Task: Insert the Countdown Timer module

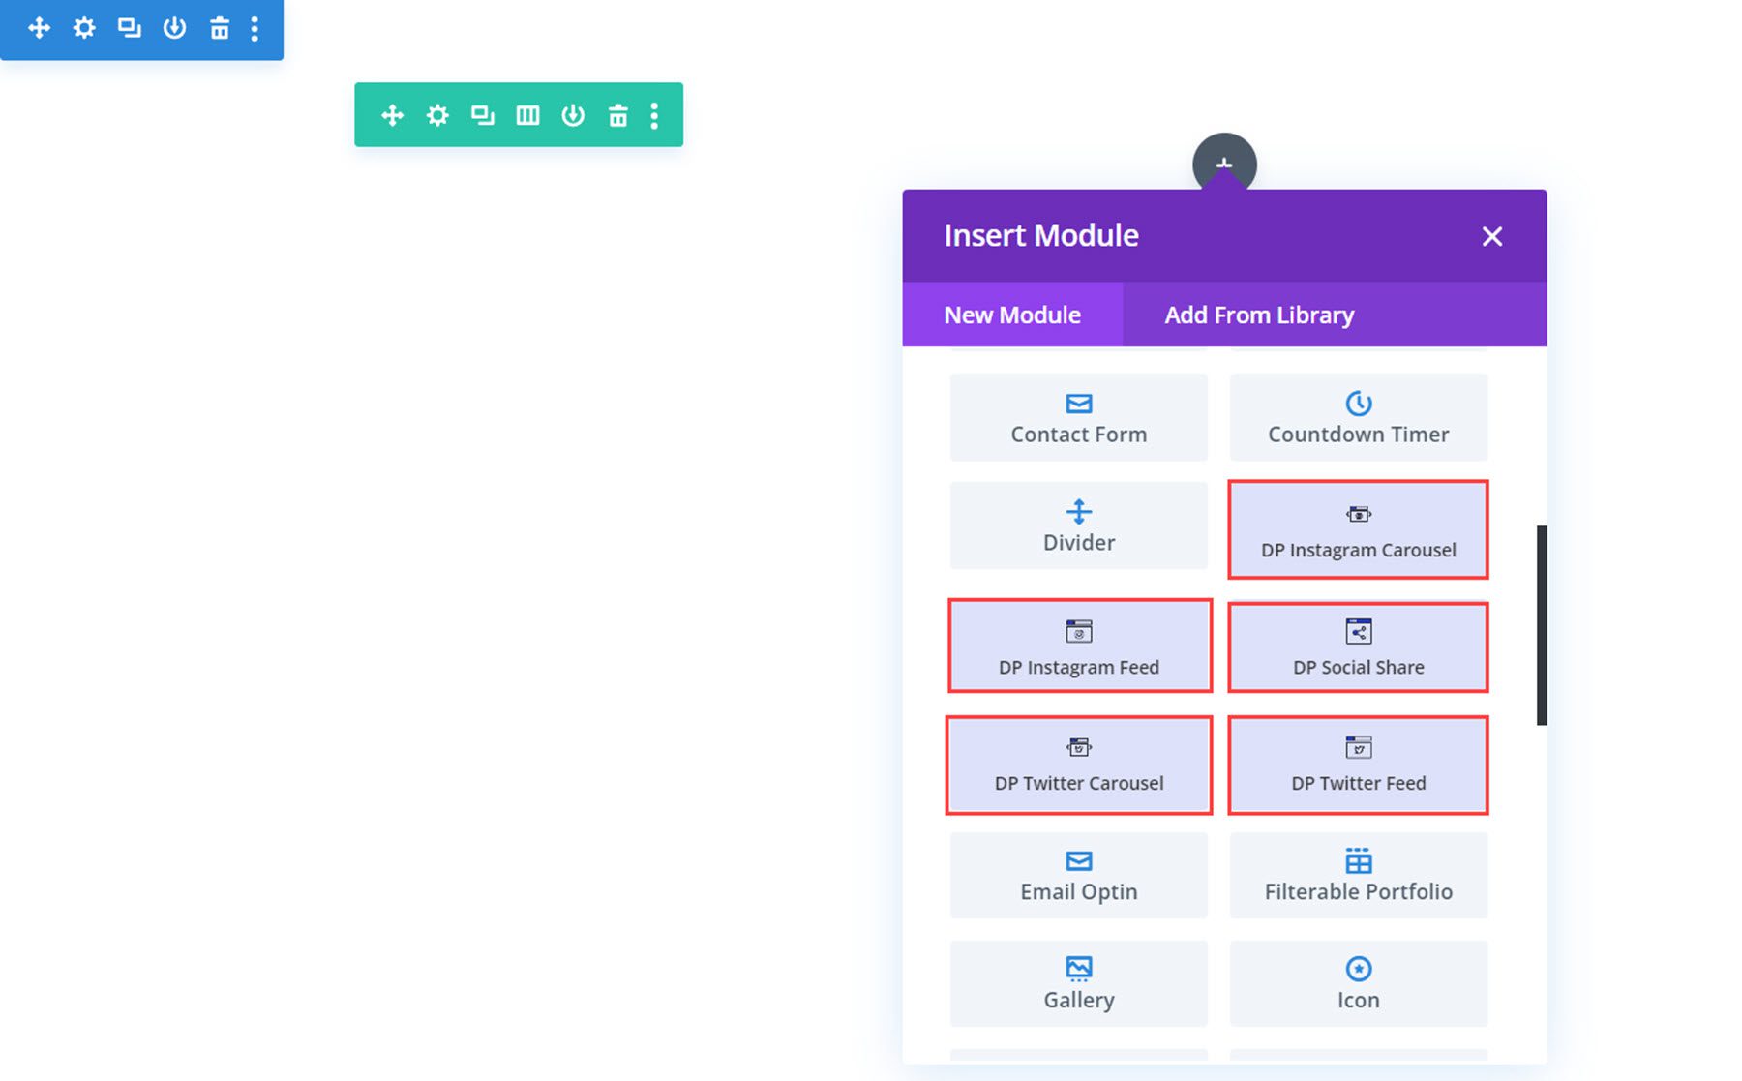Action: pos(1358,418)
